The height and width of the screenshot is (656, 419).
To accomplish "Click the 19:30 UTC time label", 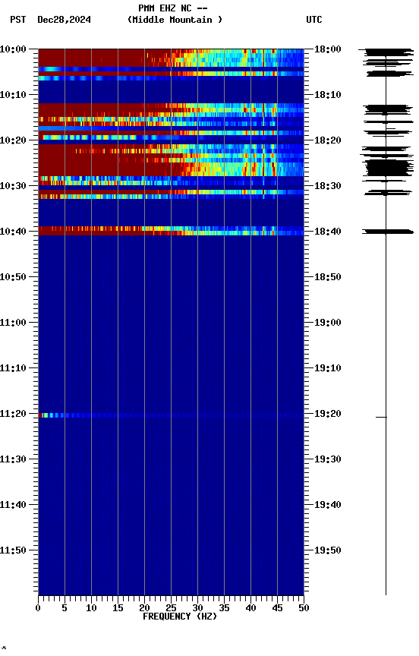I will [328, 460].
